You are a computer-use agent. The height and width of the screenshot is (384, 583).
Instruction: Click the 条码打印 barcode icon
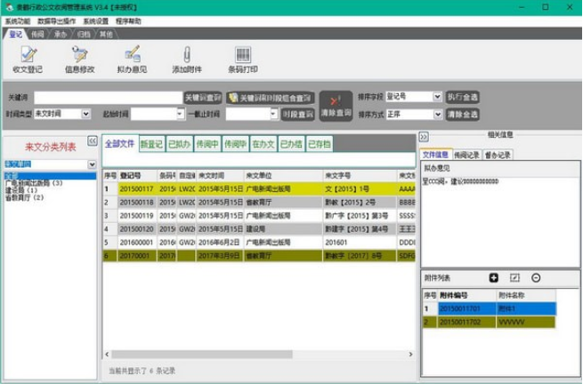tap(243, 54)
